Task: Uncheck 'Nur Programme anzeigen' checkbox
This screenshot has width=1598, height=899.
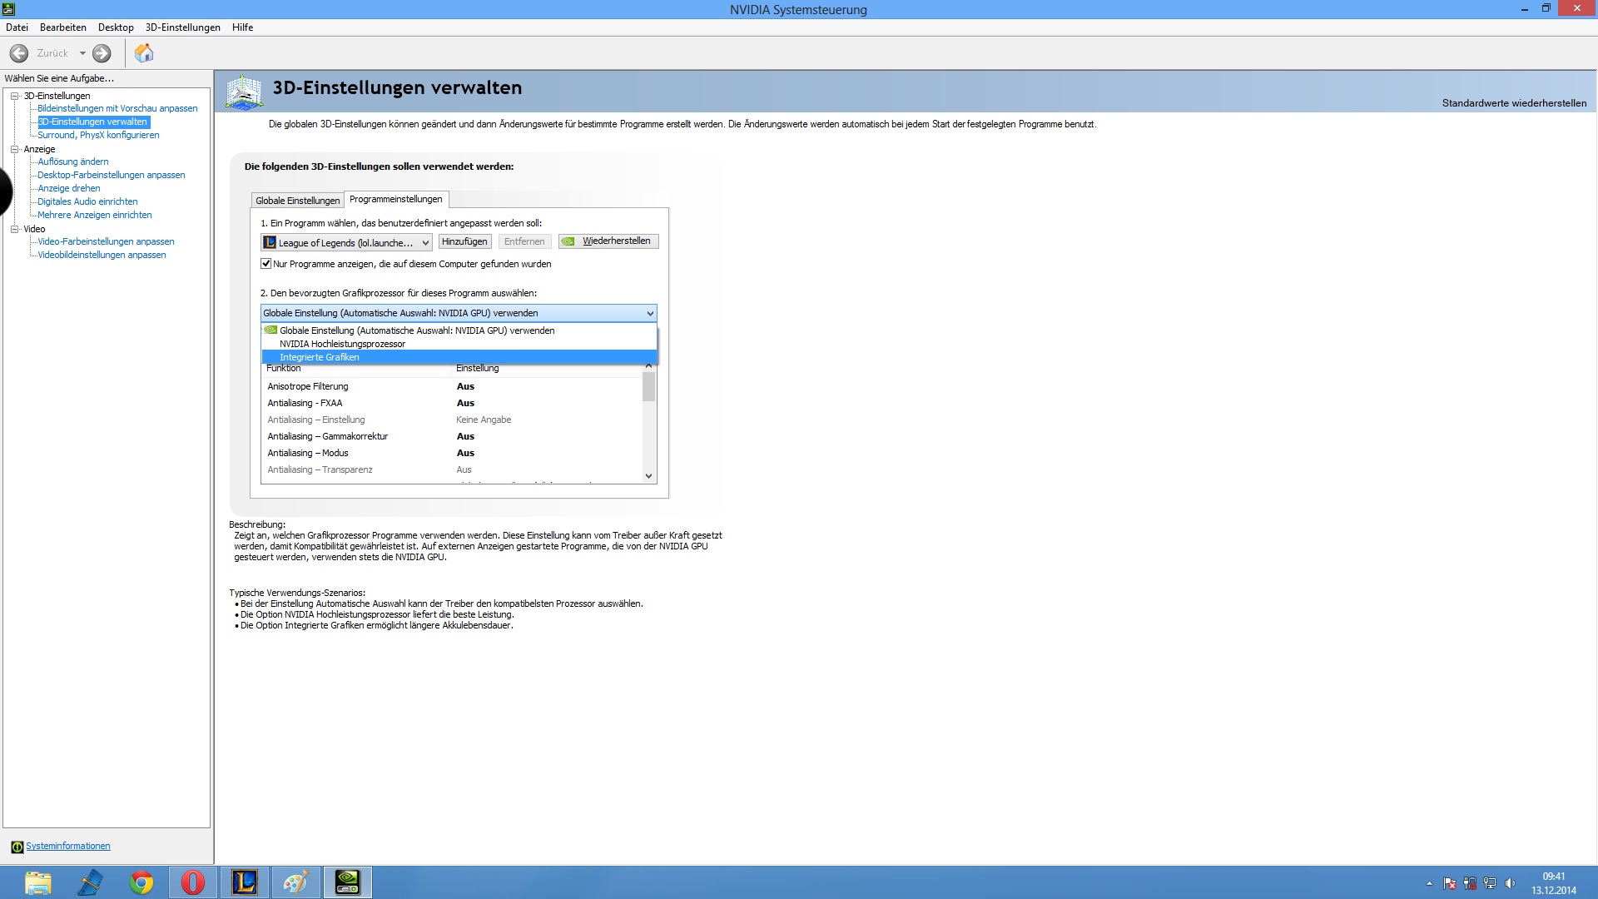Action: click(x=266, y=264)
